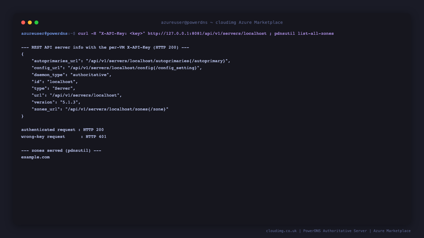This screenshot has height=238, width=424.
Task: Click the "config_url" JSON line
Action: [117, 68]
